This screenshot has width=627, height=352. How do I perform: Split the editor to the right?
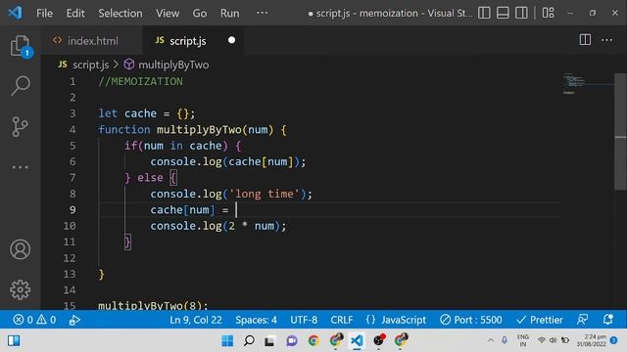(585, 39)
